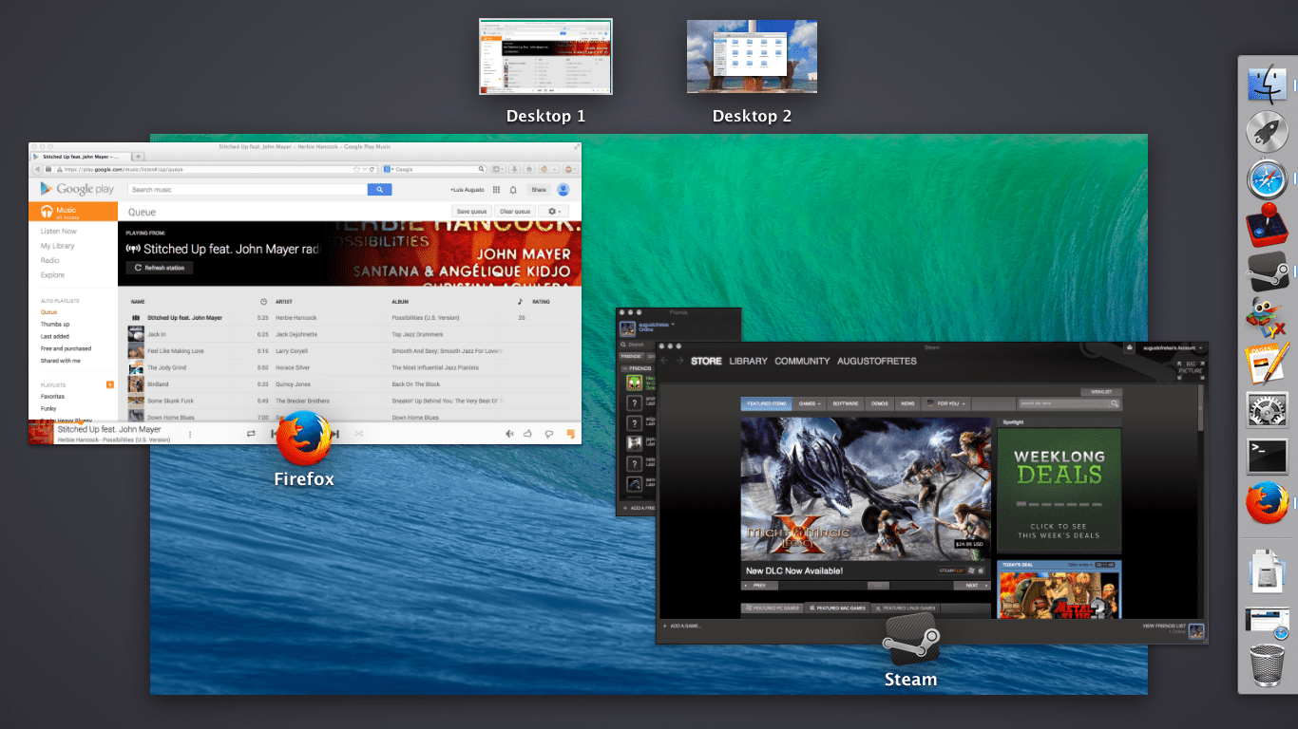Give thumbs down to current song
The width and height of the screenshot is (1298, 729).
[x=549, y=434]
